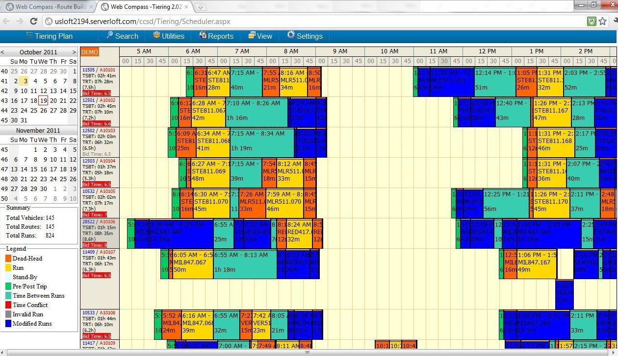Click the Search magnifier icon

click(110, 35)
